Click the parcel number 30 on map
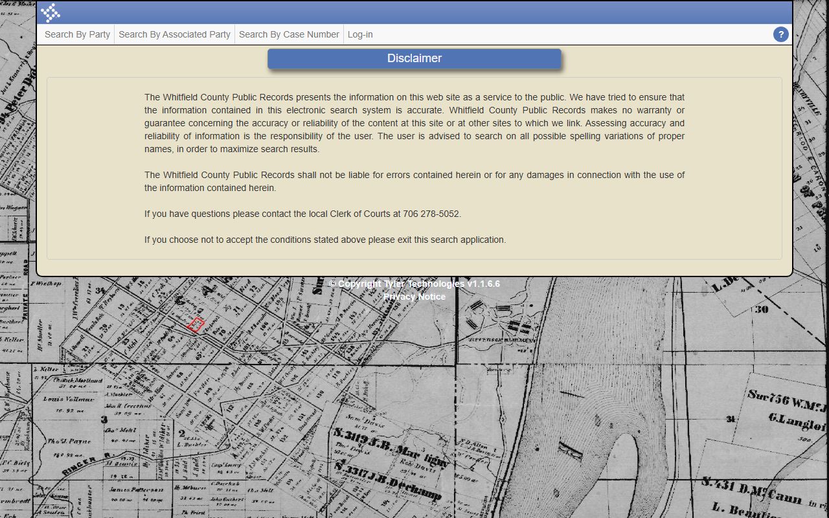 pyautogui.click(x=762, y=310)
